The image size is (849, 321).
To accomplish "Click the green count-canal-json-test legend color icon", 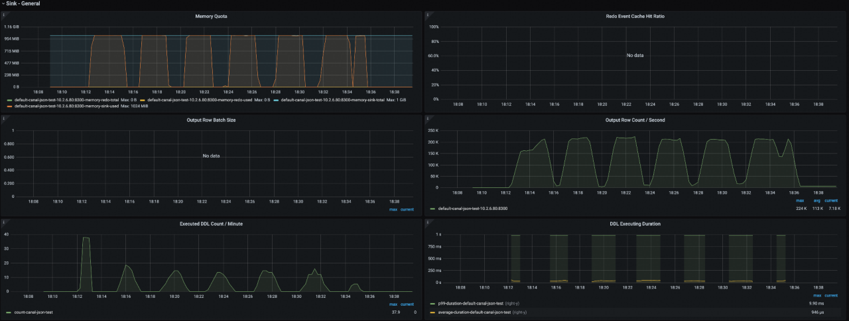I will tap(8, 312).
